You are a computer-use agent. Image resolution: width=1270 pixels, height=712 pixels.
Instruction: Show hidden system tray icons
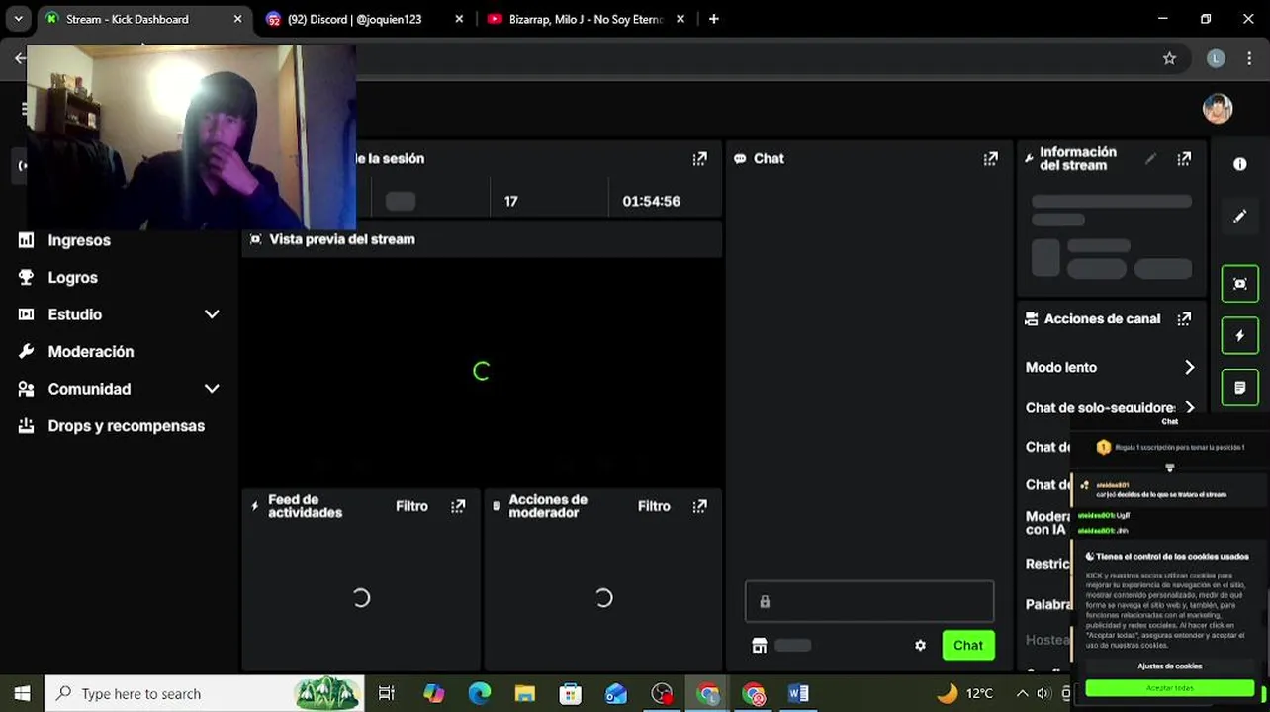1022,693
